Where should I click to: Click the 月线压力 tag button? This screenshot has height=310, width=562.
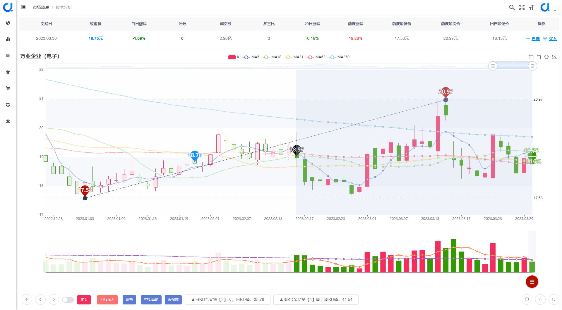[107, 299]
